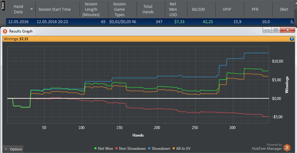
Task: Click the red Non Showdown color square
Action: coord(117,148)
